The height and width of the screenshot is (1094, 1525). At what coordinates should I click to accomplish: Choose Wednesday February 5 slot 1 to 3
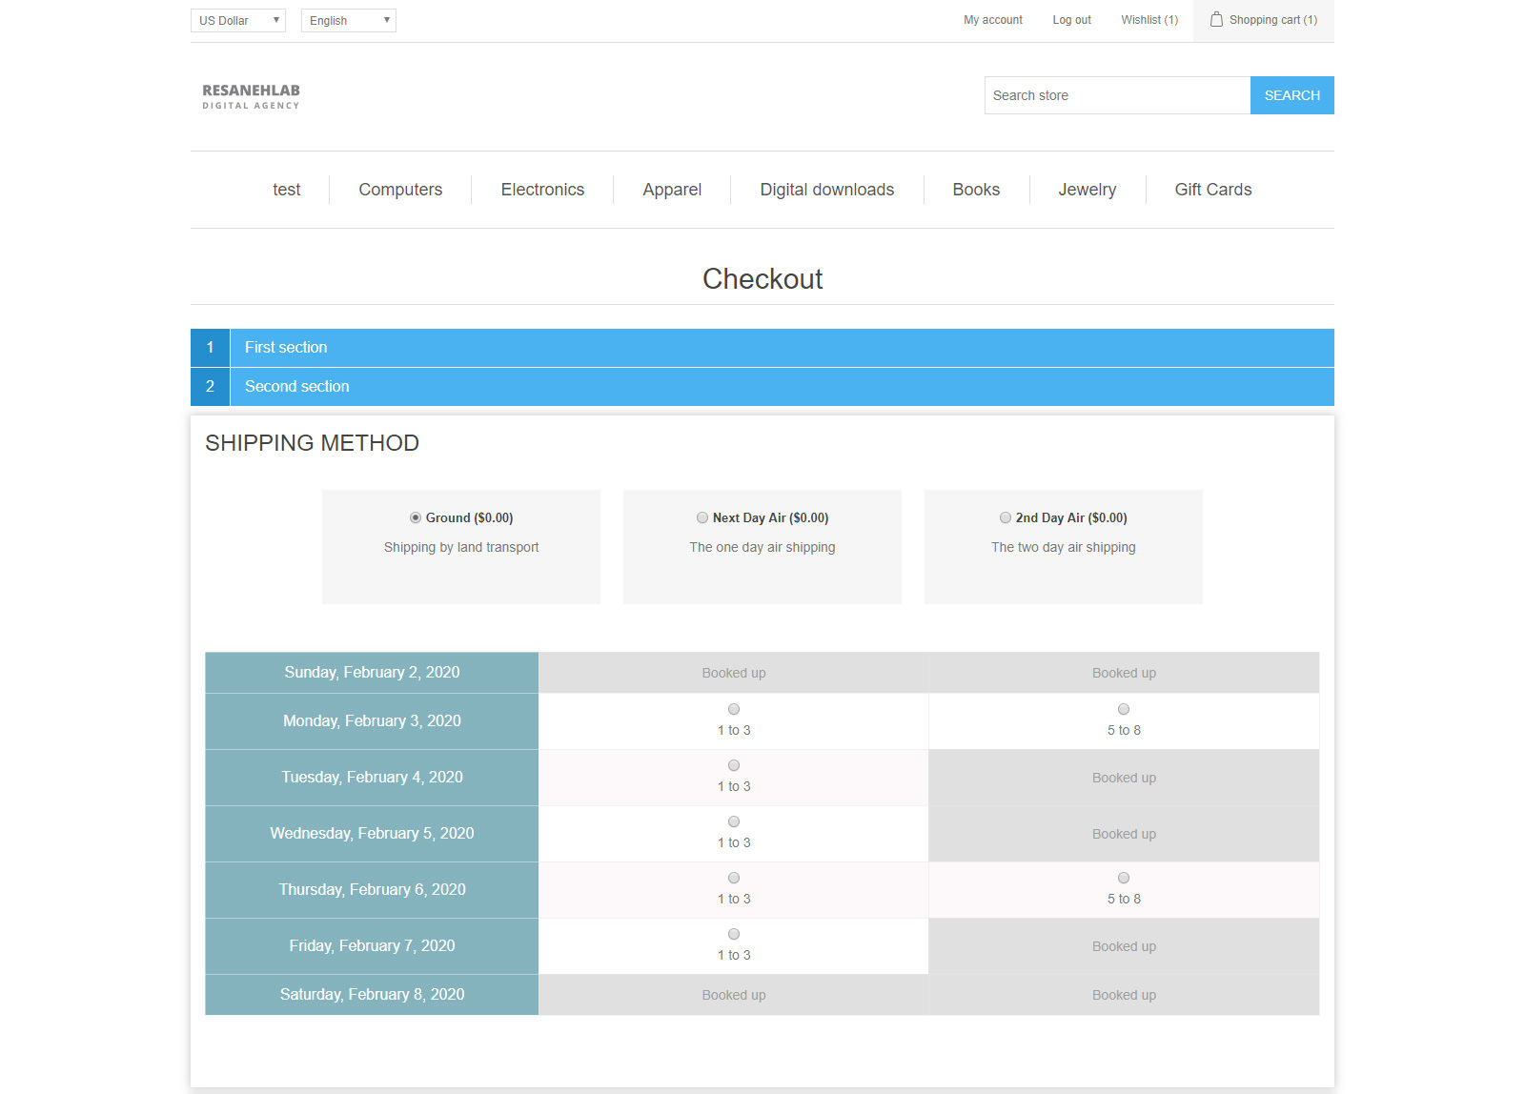point(734,821)
